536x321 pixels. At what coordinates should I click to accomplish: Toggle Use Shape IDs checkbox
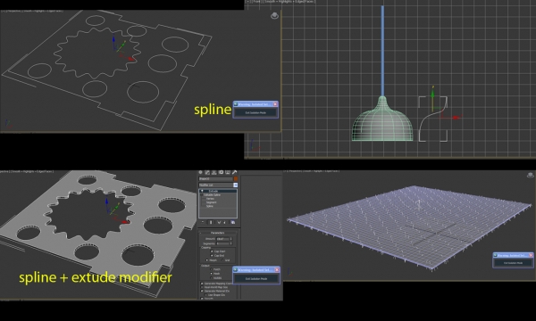pyautogui.click(x=205, y=295)
